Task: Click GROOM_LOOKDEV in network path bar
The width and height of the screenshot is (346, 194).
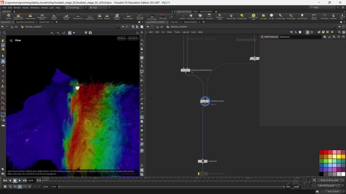Action: [179, 27]
